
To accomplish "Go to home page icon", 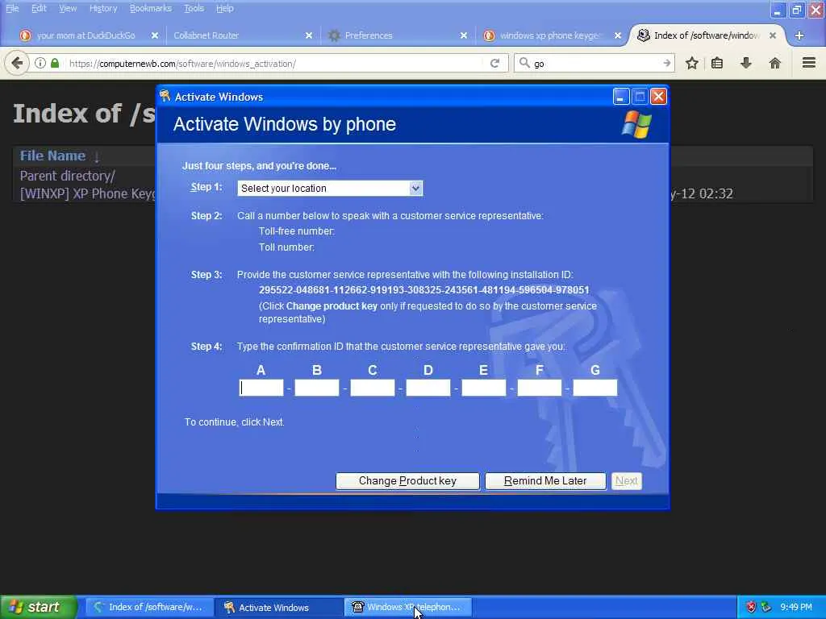I will click(x=774, y=64).
